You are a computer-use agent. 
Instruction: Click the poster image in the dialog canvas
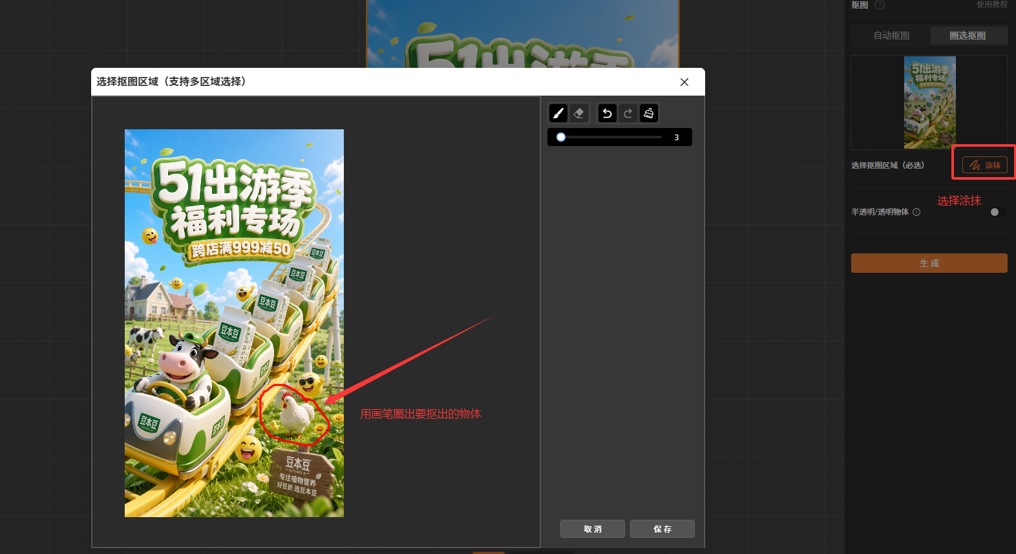(234, 323)
